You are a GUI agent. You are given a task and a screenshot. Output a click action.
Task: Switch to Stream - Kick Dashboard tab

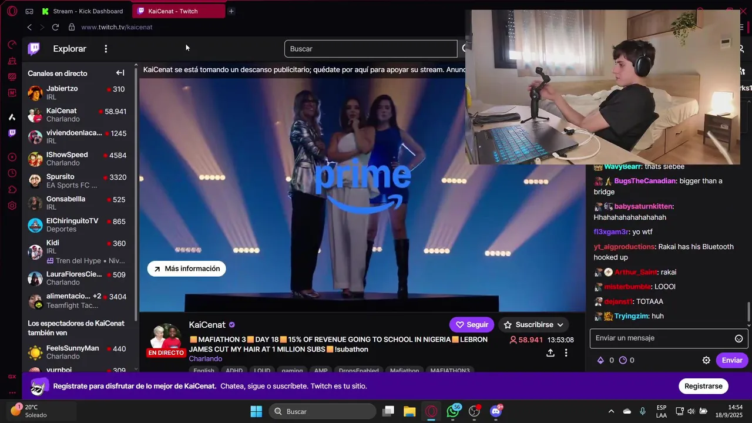tap(85, 11)
